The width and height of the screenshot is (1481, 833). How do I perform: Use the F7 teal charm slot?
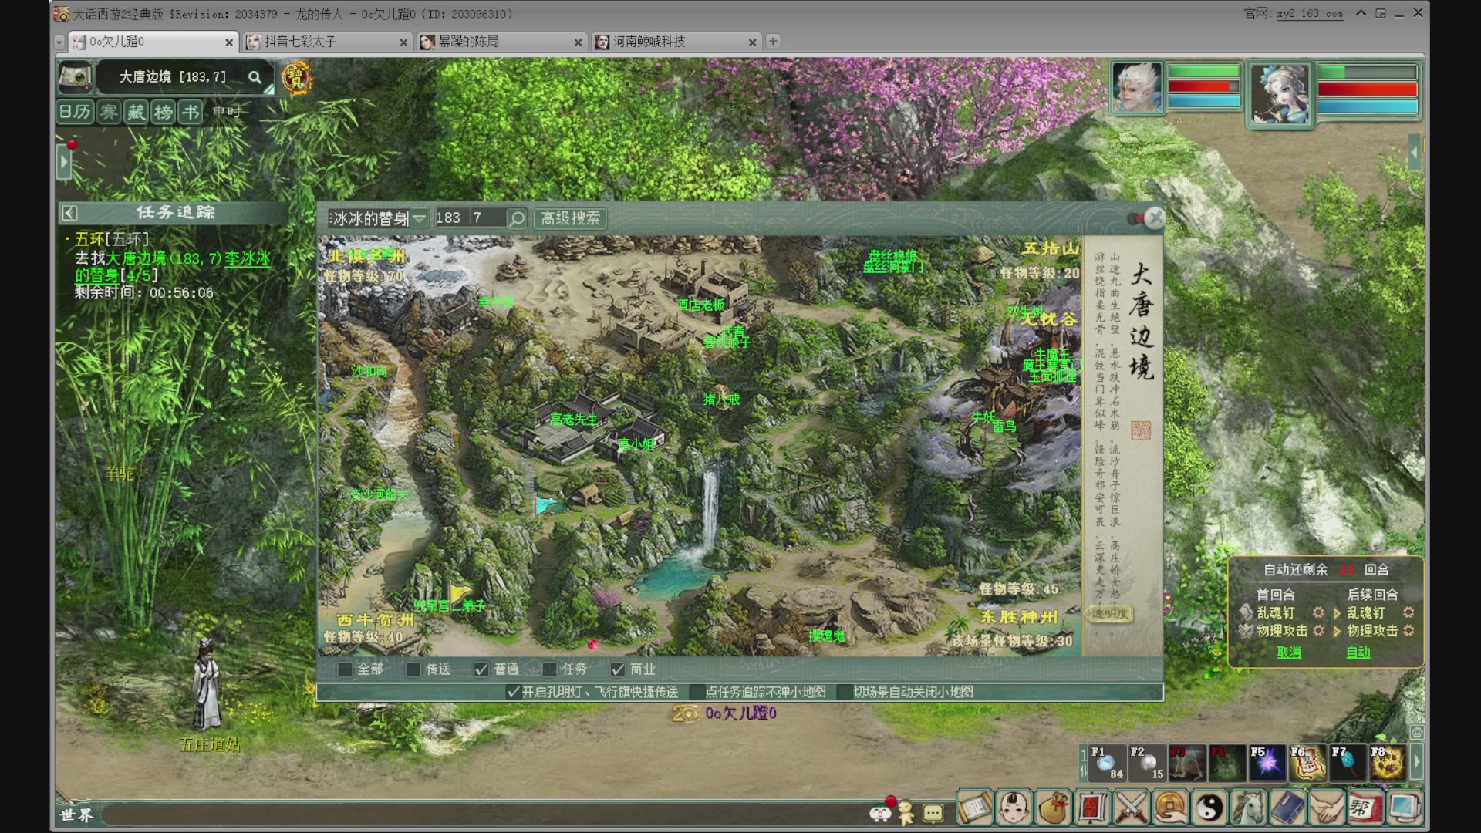tap(1348, 763)
